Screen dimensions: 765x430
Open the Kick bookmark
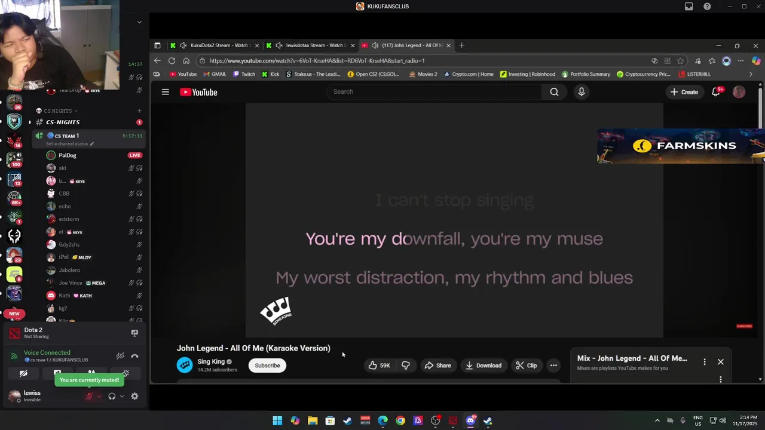coord(271,74)
